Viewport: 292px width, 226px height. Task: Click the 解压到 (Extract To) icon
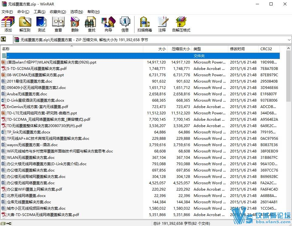point(25,24)
